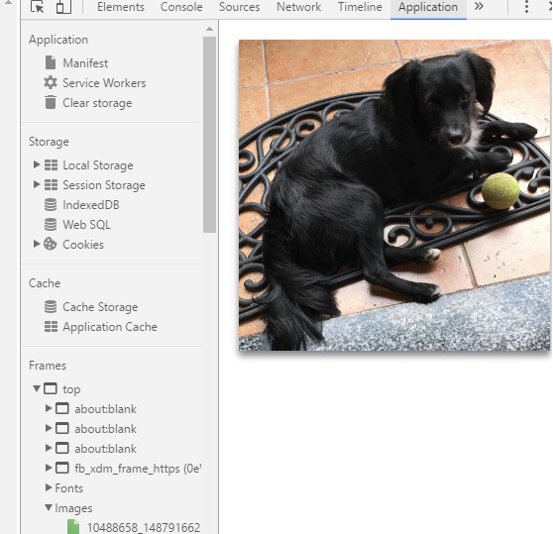Screen dimensions: 553x534
Task: Expand the Local Storage tree node
Action: [x=36, y=164]
